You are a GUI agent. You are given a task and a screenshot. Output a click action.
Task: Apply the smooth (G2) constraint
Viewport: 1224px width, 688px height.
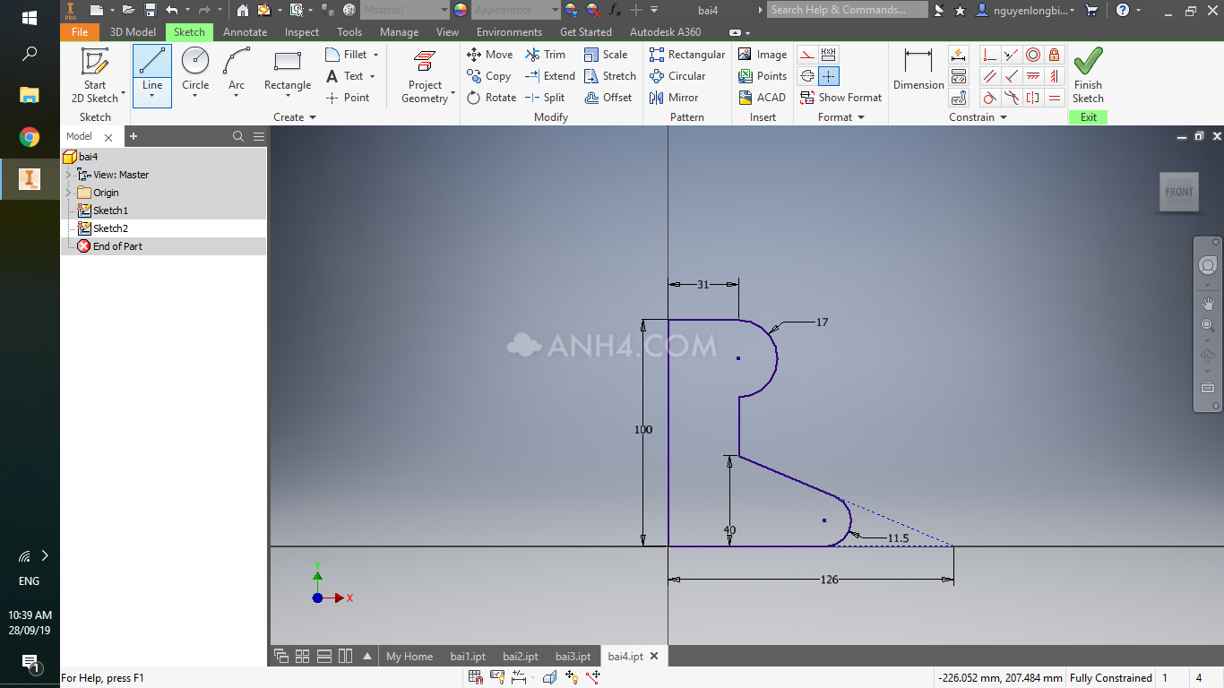tap(1011, 98)
